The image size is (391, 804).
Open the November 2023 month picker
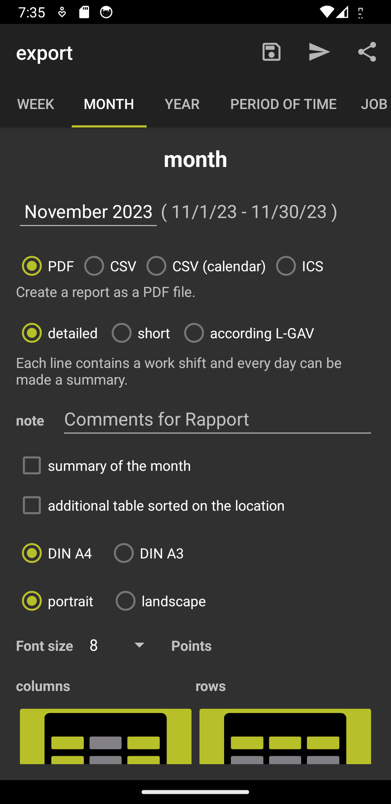pyautogui.click(x=88, y=212)
